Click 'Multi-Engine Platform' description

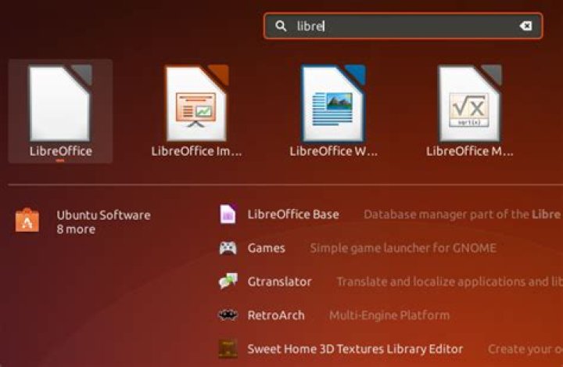tap(389, 315)
